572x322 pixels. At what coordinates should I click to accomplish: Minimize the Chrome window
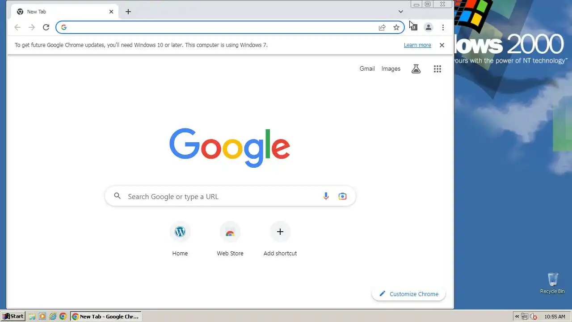point(416,4)
